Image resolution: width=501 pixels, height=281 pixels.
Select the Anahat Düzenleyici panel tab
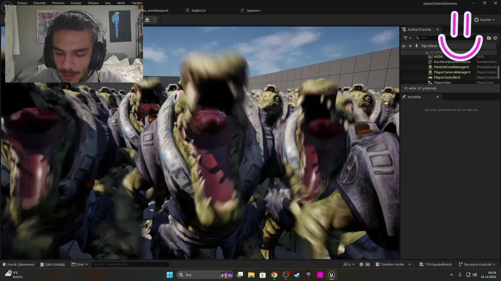pyautogui.click(x=420, y=30)
